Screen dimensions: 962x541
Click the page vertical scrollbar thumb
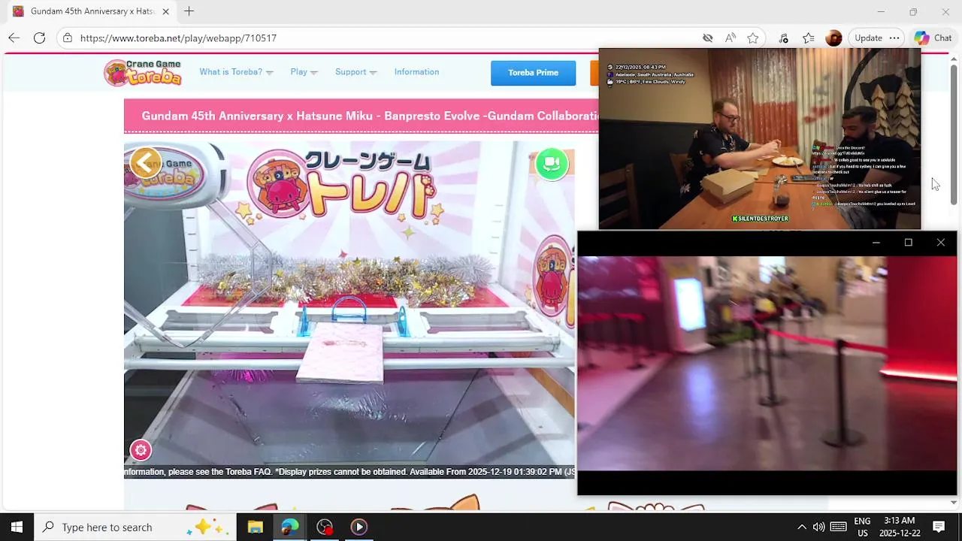click(x=954, y=134)
